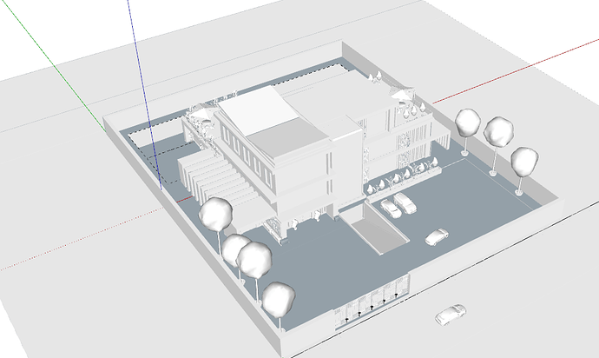Click the green axis line
This screenshot has height=358, width=599.
54,65
